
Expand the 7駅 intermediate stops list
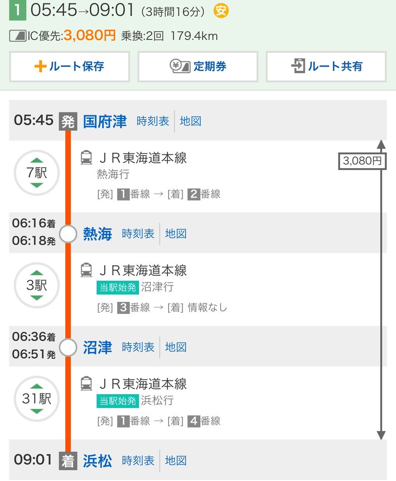click(x=37, y=173)
